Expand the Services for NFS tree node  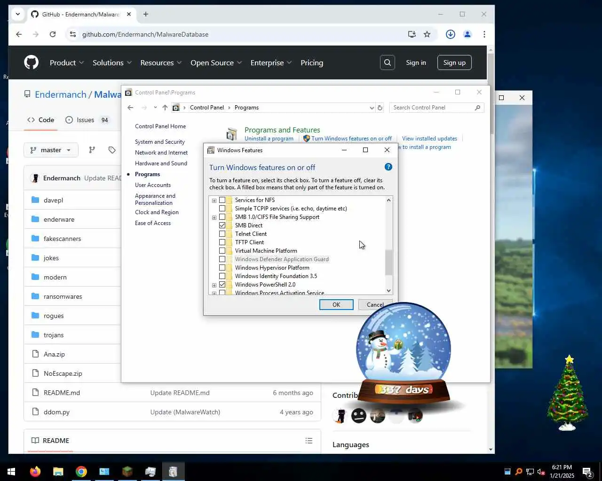click(214, 201)
